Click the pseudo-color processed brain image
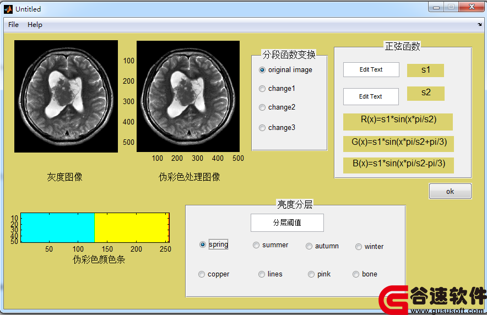Image resolution: width=487 pixels, height=315 pixels. (x=188, y=96)
